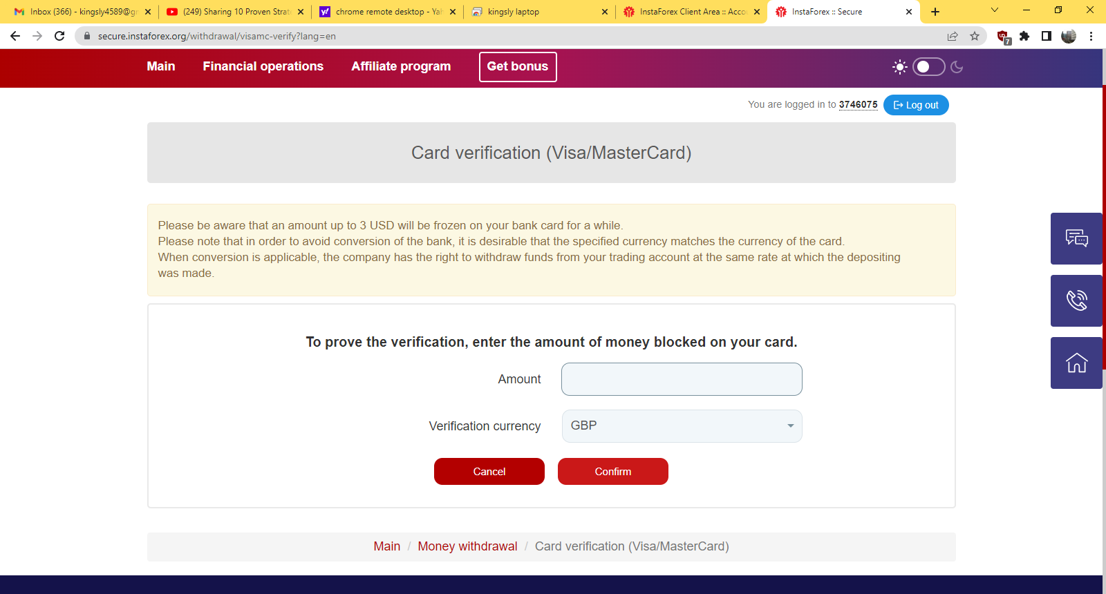Close the InstaForex Secure tab
Viewport: 1106px width, 594px height.
point(909,12)
